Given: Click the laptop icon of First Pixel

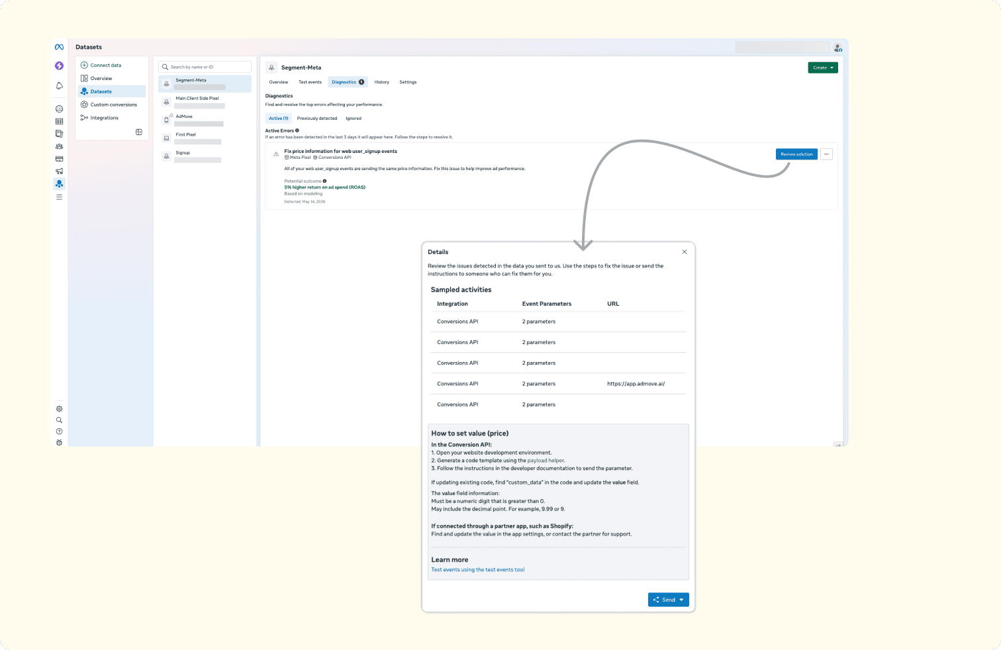Looking at the screenshot, I should [x=166, y=138].
